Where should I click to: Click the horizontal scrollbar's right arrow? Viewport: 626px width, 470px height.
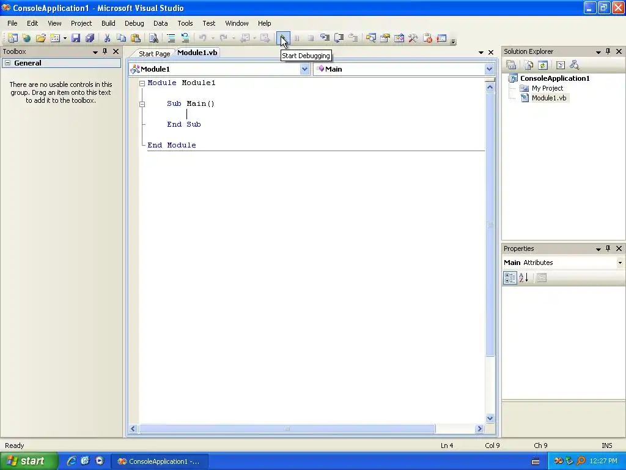coord(480,429)
